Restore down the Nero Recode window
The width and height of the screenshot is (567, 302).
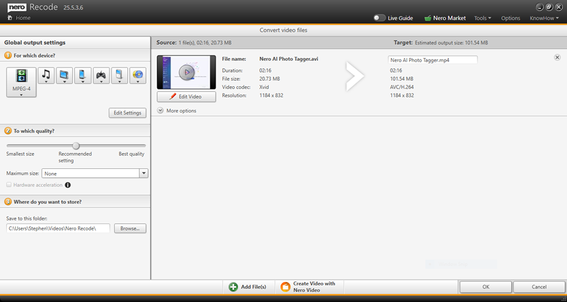[x=549, y=7]
